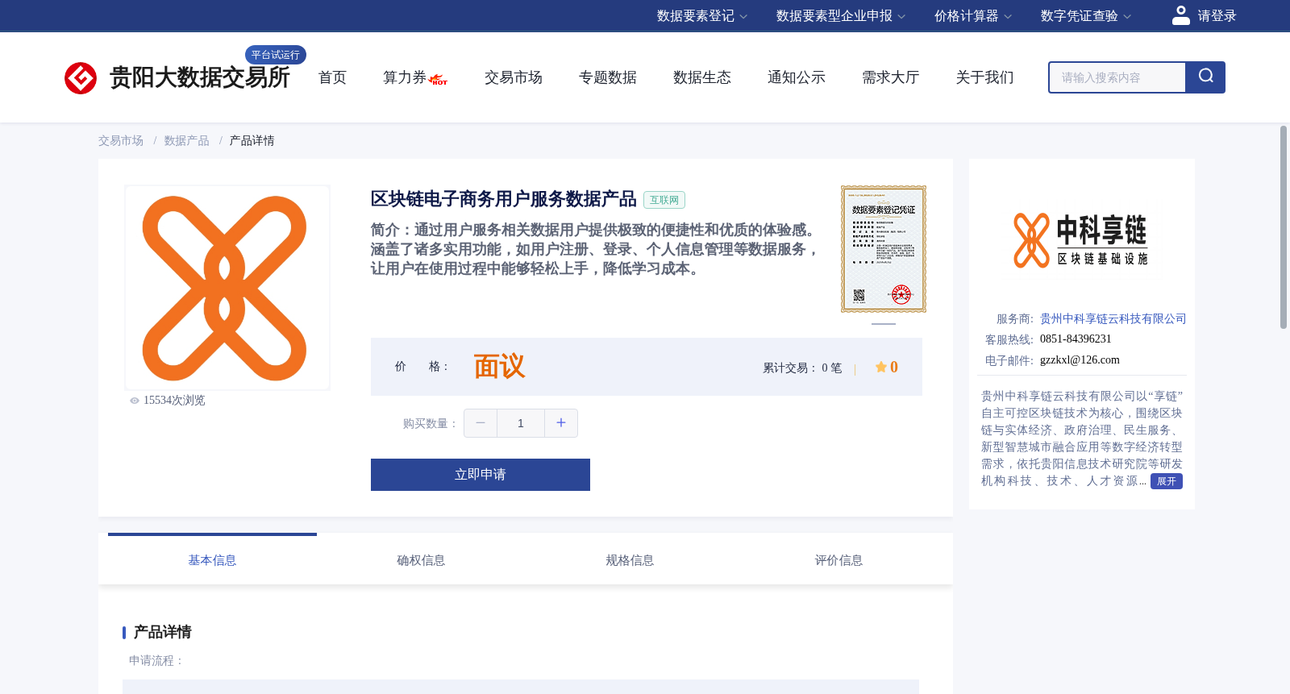
Task: Click the purchase quantity input field
Action: (521, 423)
